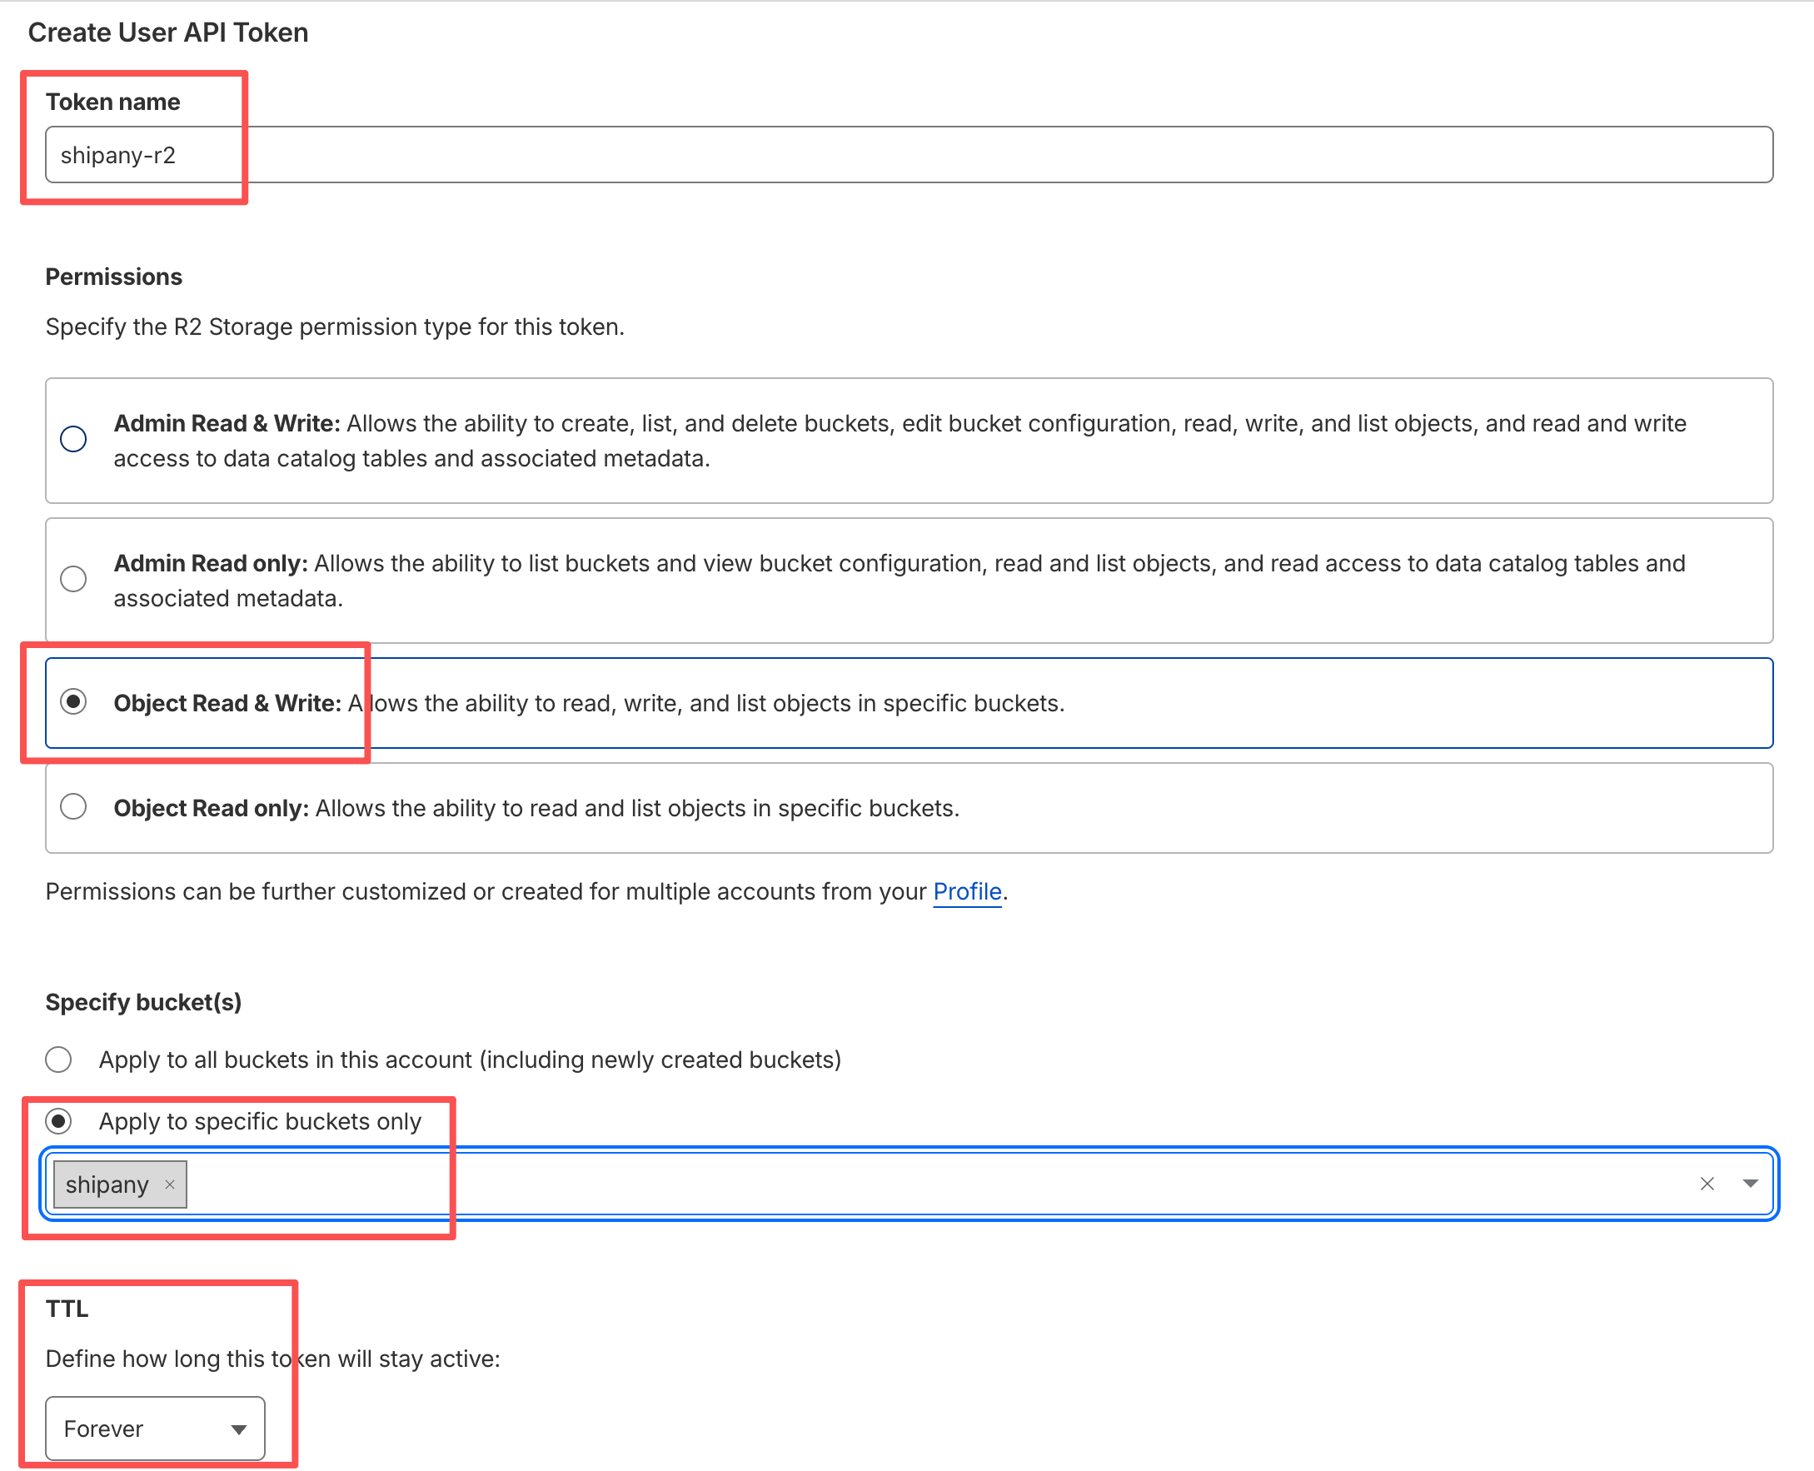
Task: Click the Forever text in TTL selector
Action: click(103, 1429)
